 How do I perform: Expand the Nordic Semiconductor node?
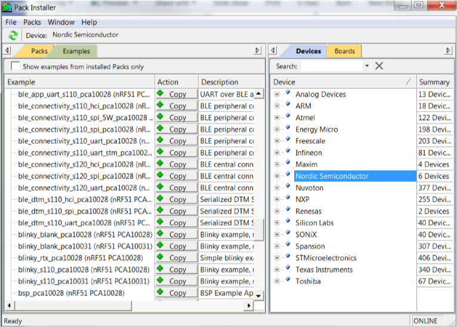[x=277, y=176]
